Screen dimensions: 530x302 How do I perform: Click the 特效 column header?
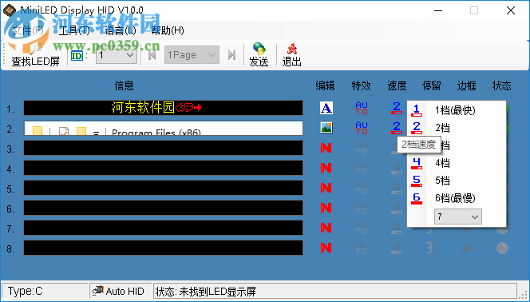click(361, 86)
